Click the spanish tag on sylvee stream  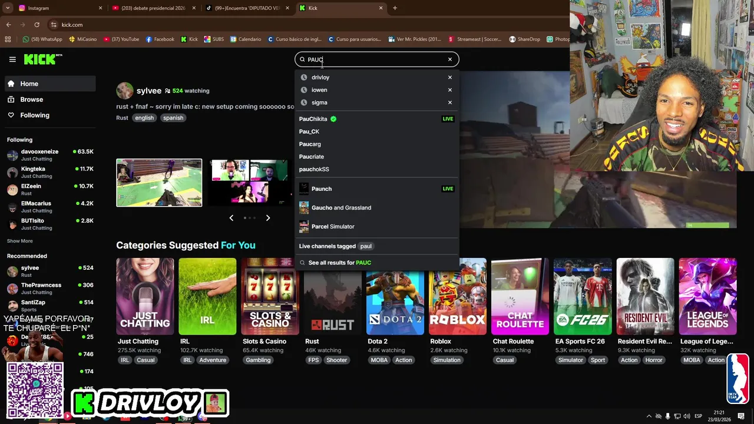(173, 118)
